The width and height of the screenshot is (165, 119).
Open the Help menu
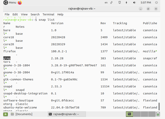[x=60, y=14]
